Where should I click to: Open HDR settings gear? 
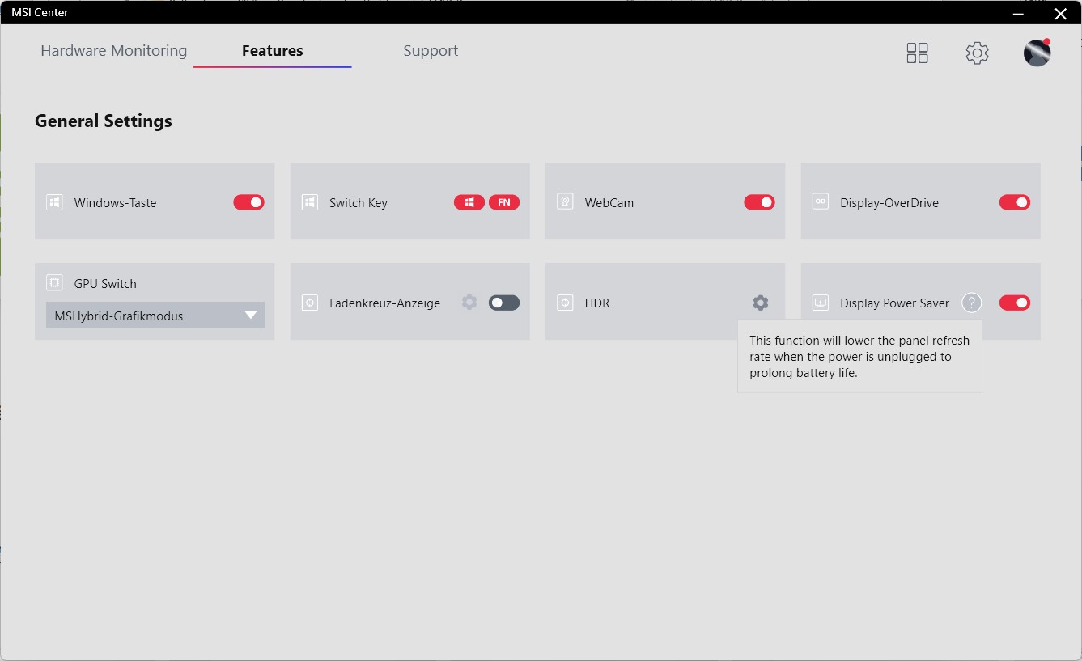click(760, 303)
